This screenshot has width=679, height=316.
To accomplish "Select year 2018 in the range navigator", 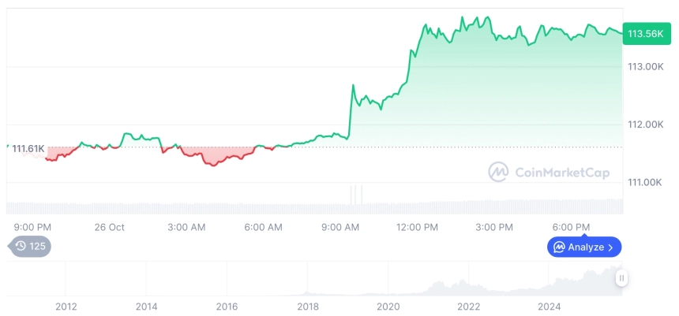I will coord(308,306).
